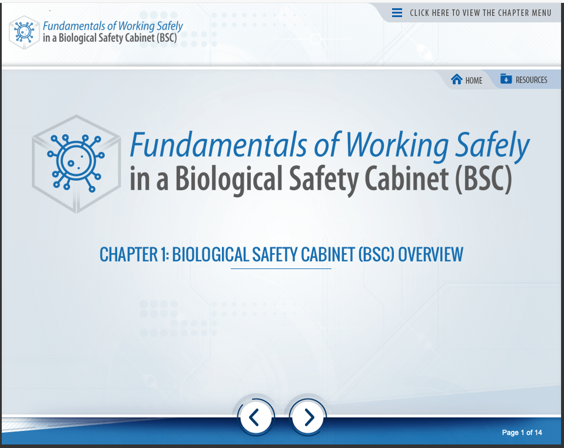Click the large gray 'in a Biological Safety Cabinet (BSC)' text
Viewport: 564px width, 448px height.
click(320, 179)
